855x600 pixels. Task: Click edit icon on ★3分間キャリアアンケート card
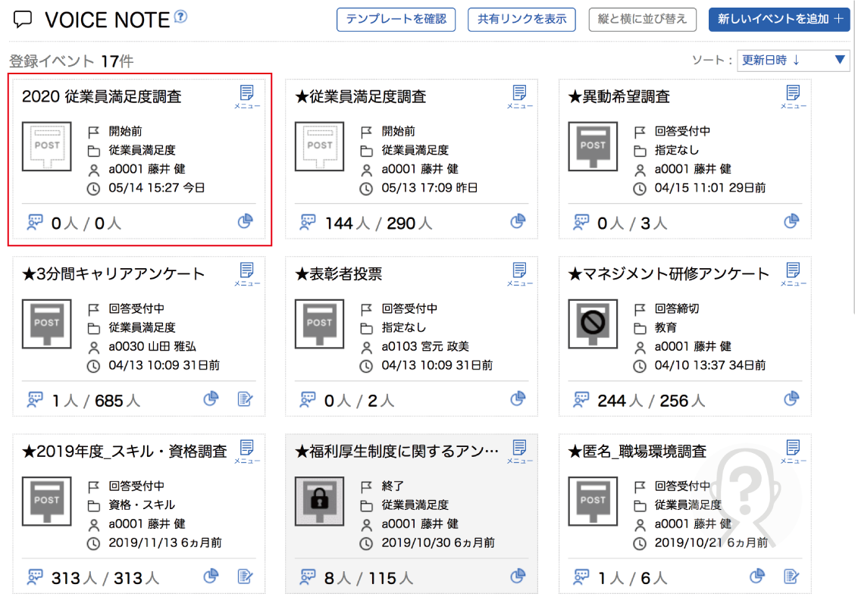tap(245, 399)
